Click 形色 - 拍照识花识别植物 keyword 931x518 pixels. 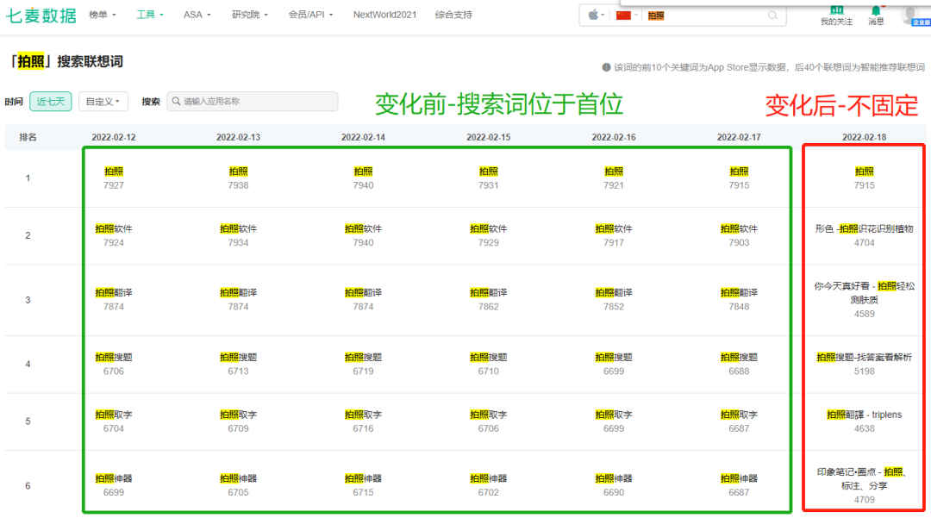tap(864, 229)
